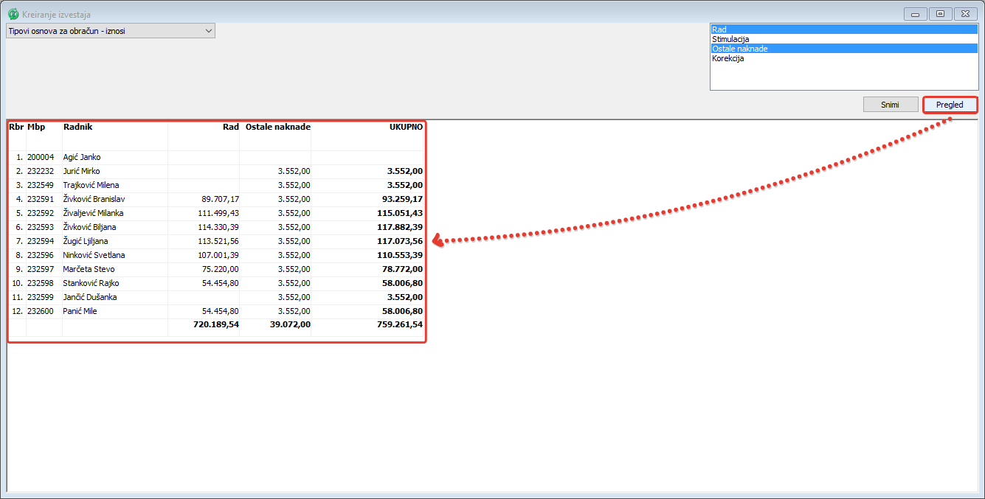Screen dimensions: 985x499
Task: Click the Pregled button
Action: coord(950,105)
